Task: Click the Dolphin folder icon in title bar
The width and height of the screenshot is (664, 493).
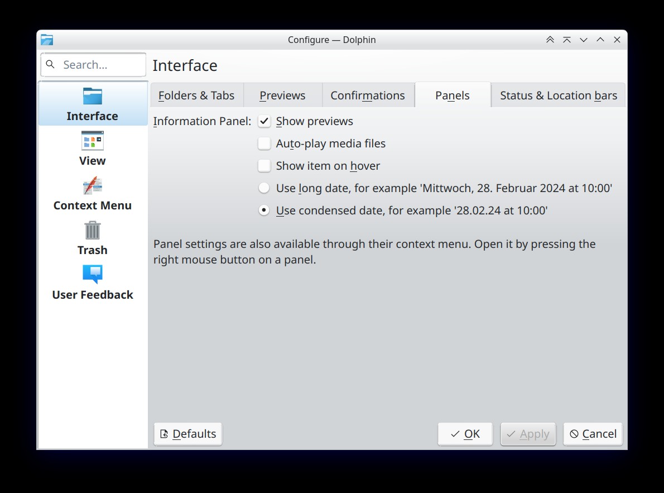Action: click(47, 40)
